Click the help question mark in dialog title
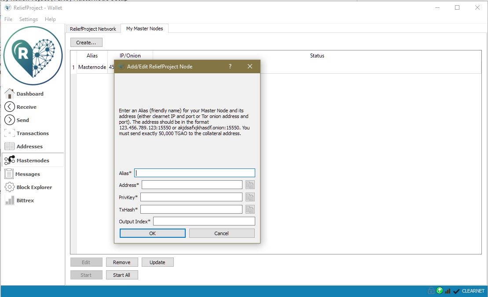This screenshot has width=488, height=297. (230, 67)
